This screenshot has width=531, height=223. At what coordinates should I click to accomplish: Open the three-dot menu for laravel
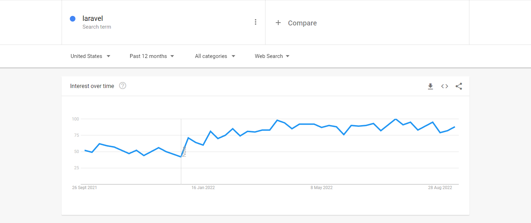click(x=255, y=22)
